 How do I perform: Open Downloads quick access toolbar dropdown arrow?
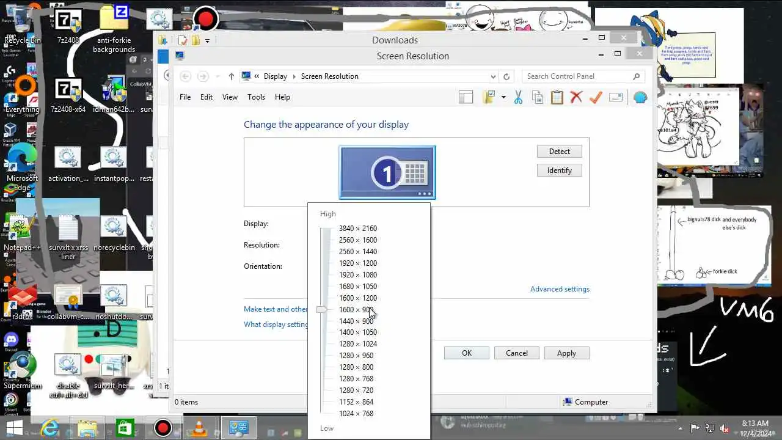click(207, 40)
